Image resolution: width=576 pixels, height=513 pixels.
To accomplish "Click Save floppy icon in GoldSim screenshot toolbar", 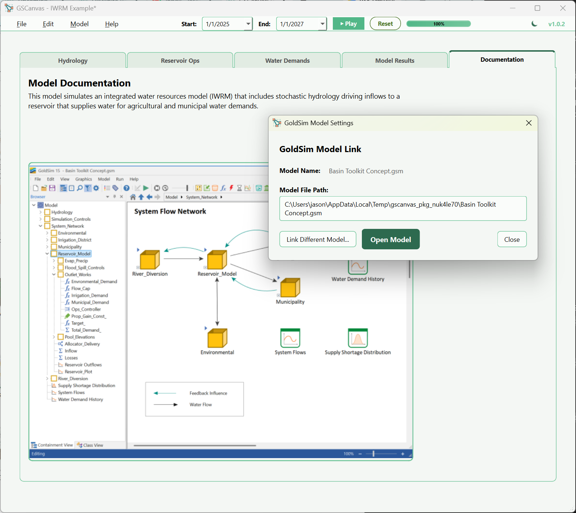I will coord(52,188).
